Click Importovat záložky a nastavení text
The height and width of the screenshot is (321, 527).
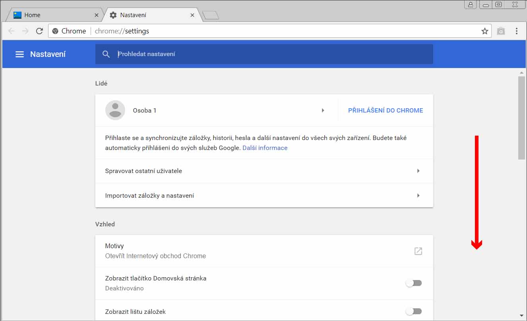149,196
